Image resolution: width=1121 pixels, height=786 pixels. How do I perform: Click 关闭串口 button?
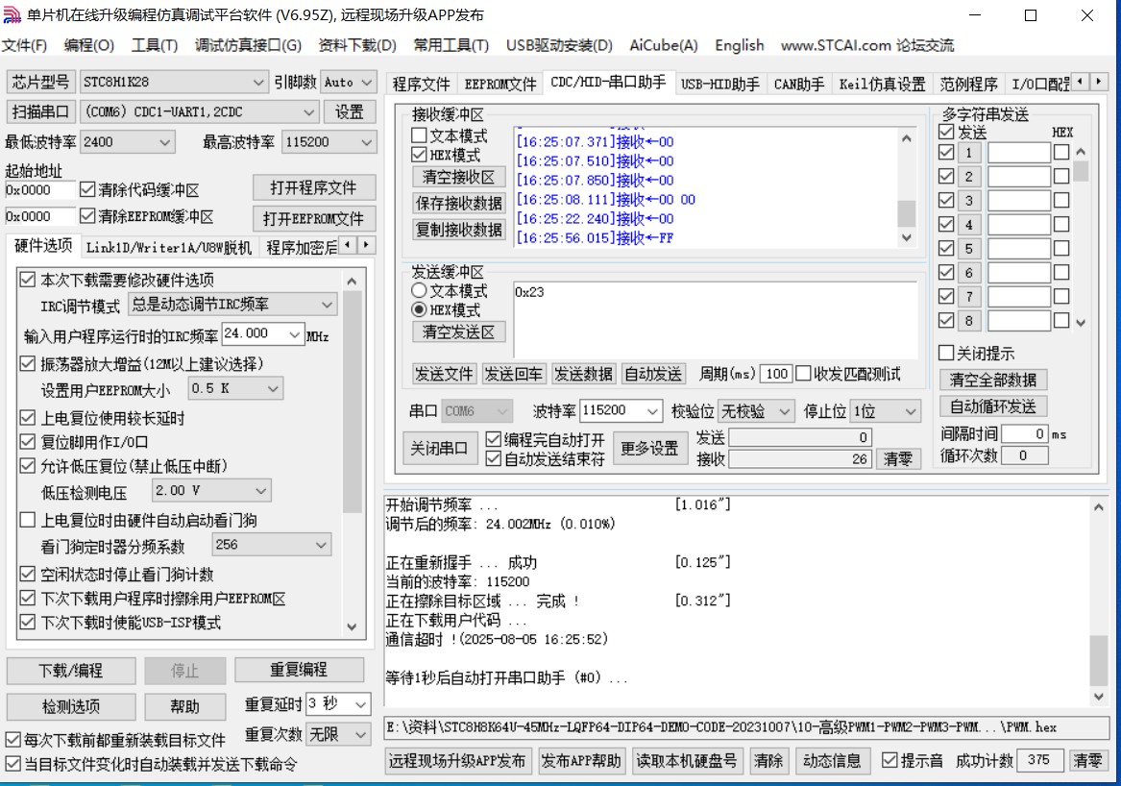tap(438, 449)
